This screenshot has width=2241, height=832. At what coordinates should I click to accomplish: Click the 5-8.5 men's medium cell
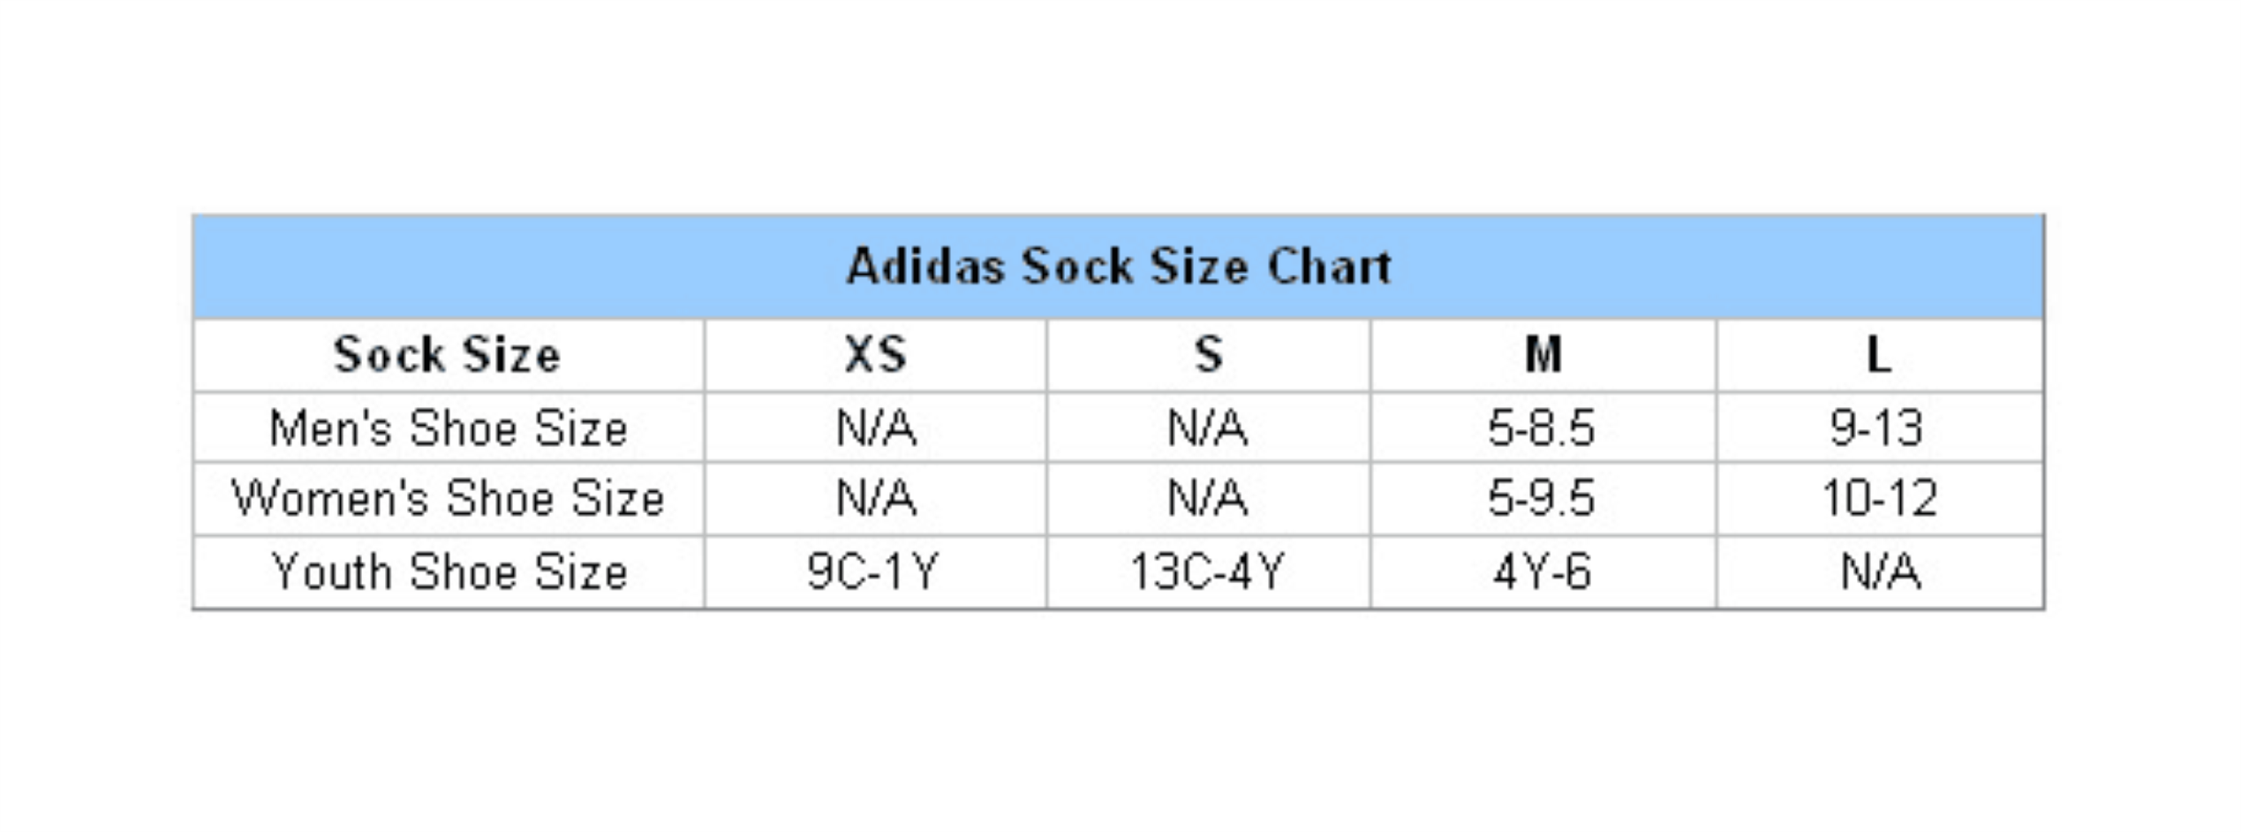(1543, 428)
